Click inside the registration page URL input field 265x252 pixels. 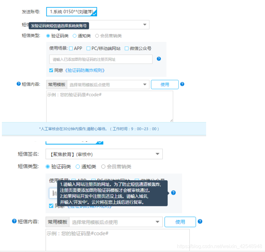(100, 59)
